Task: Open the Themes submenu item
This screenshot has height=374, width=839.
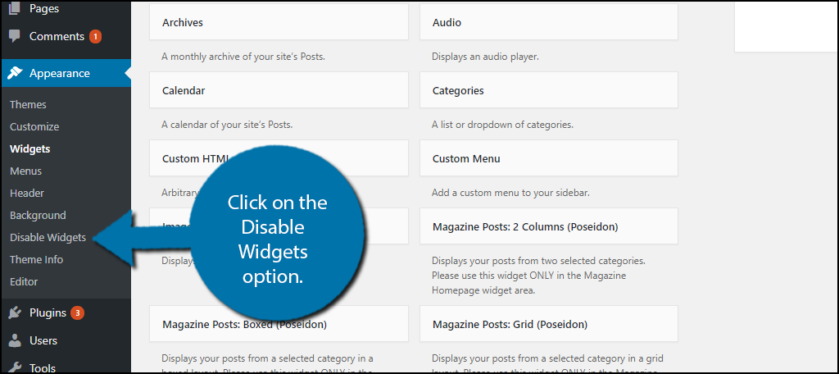Action: pos(28,104)
